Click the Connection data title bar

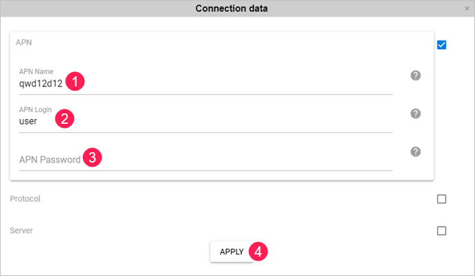click(x=232, y=8)
